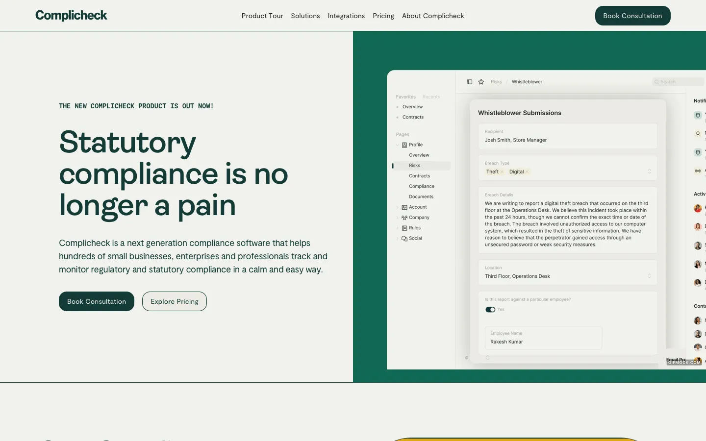Click the magnifier icon in the Search box

point(656,82)
